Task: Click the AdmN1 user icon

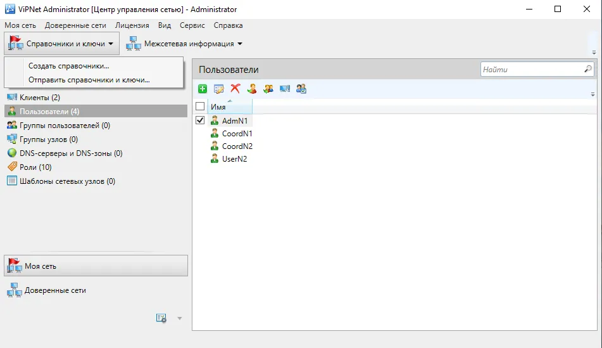Action: click(215, 120)
